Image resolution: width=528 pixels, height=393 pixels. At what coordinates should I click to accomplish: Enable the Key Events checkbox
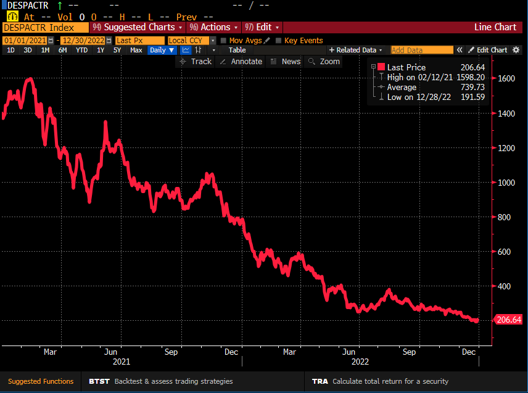coord(278,41)
